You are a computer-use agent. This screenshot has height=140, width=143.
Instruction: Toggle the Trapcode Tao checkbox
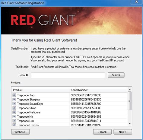(14, 95)
